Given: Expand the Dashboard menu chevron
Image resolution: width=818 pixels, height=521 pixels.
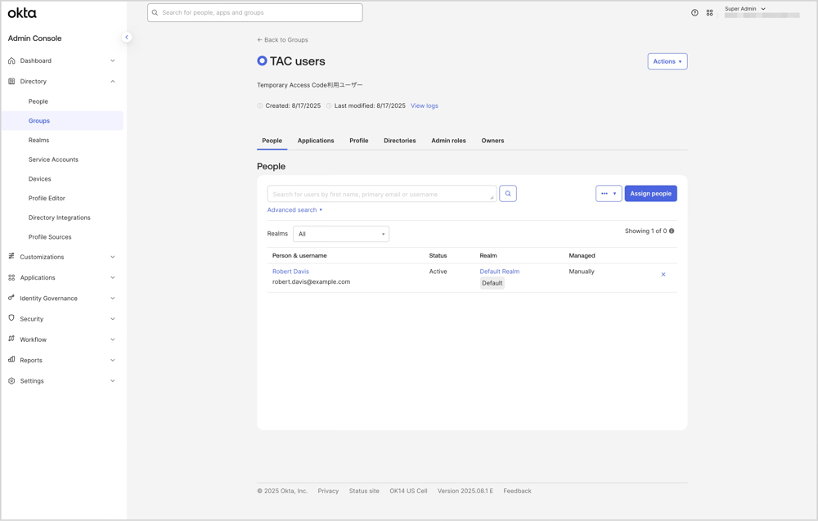Looking at the screenshot, I should tap(113, 61).
